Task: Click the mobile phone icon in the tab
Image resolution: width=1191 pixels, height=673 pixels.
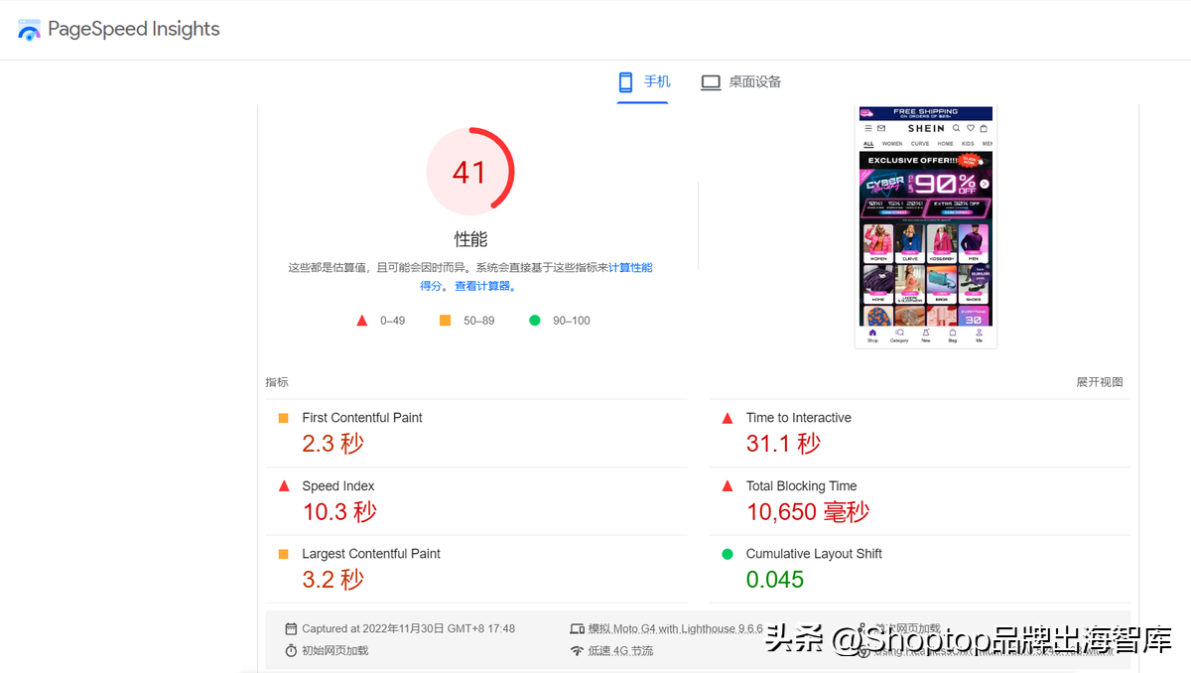Action: [x=625, y=81]
